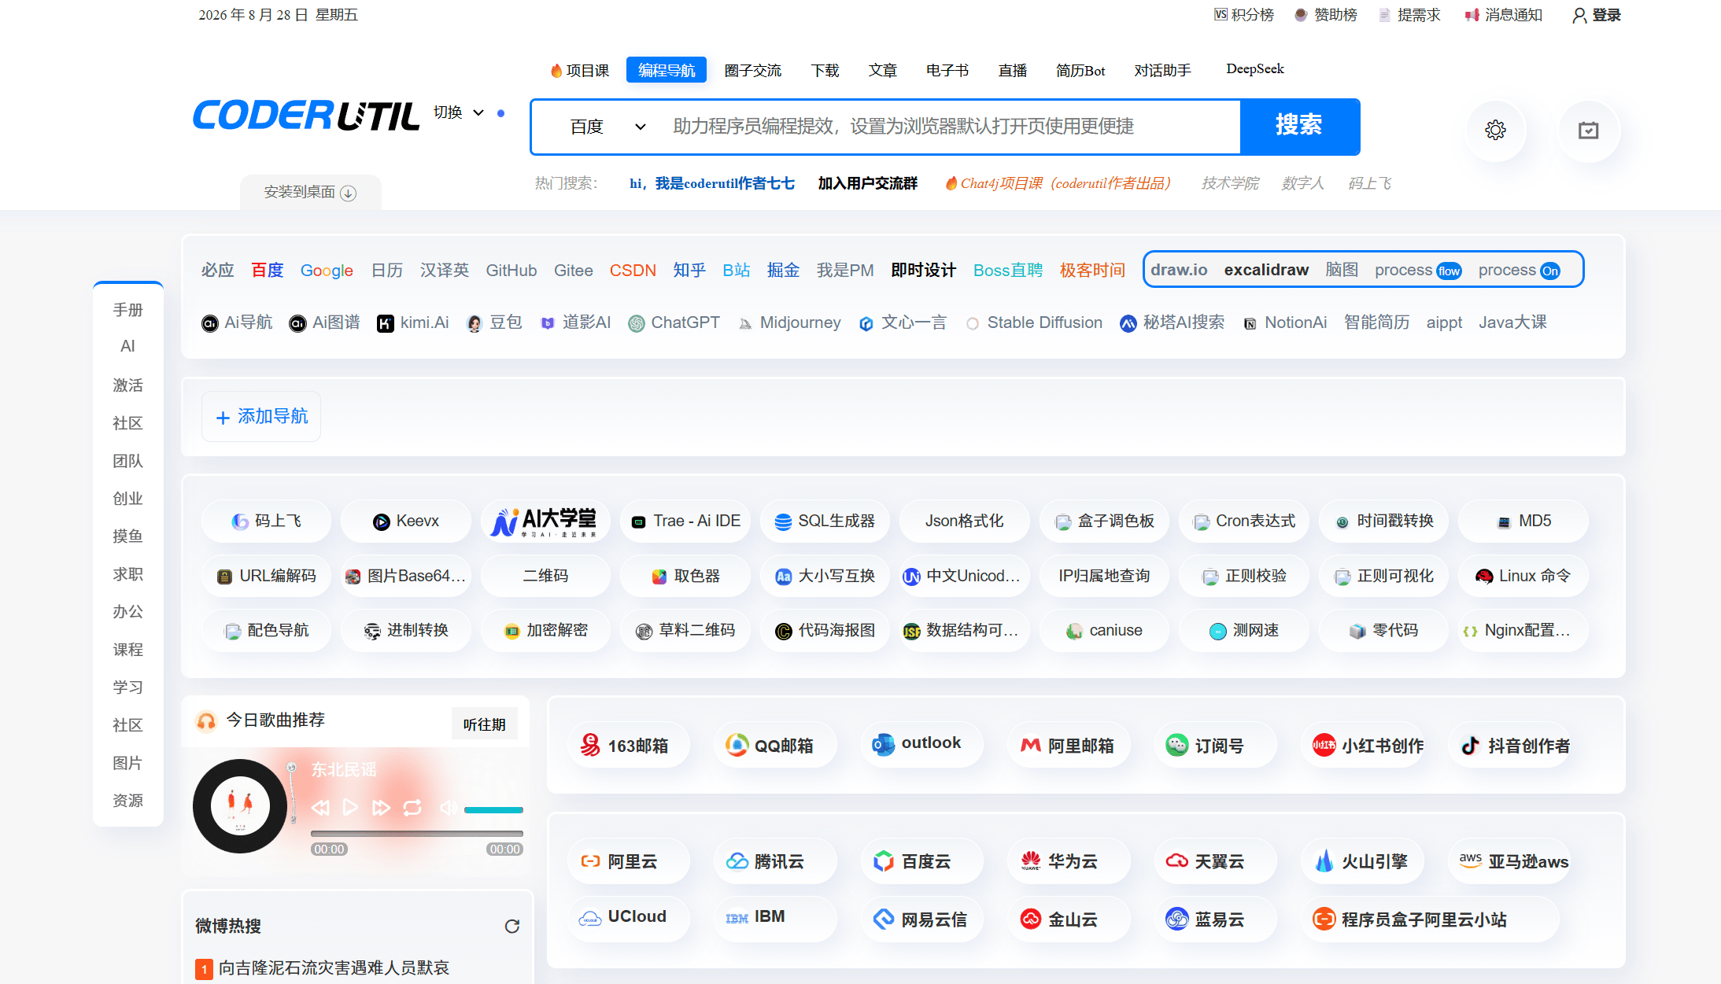Open the Midjourney shortcut
Viewport: 1721px width, 984px height.
(789, 322)
